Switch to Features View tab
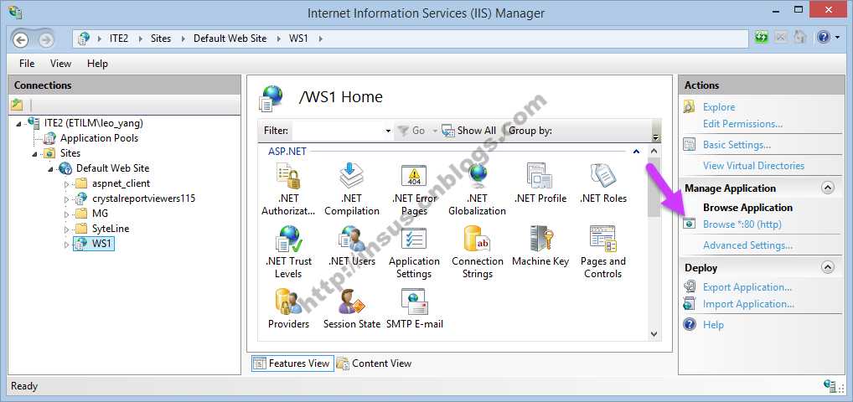Image resolution: width=853 pixels, height=402 pixels. [292, 363]
